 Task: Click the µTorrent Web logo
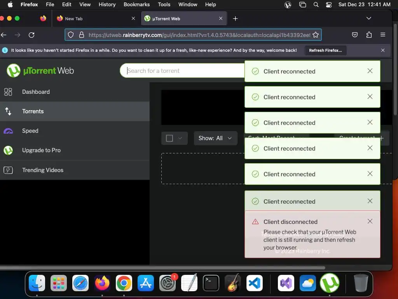pos(40,70)
